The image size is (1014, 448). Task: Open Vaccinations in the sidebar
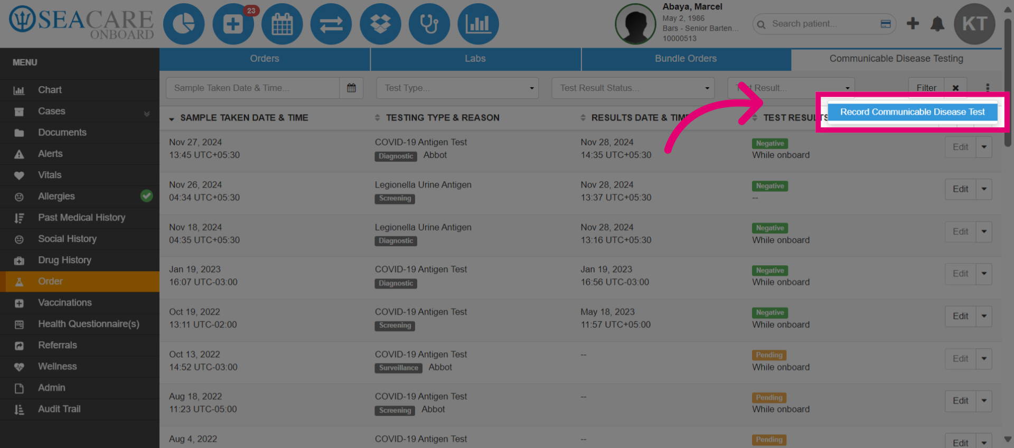[80, 303]
